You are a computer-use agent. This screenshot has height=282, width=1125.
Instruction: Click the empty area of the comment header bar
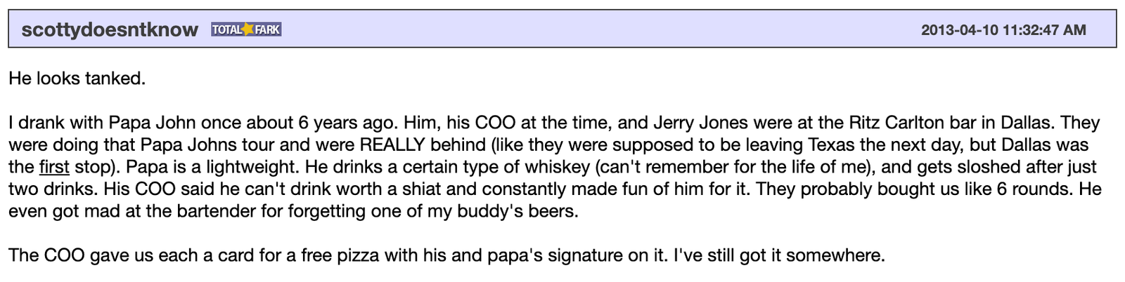(x=598, y=29)
